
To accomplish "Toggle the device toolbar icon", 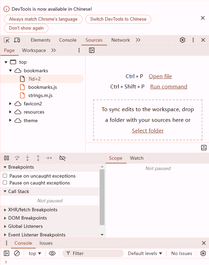I will (x=17, y=40).
